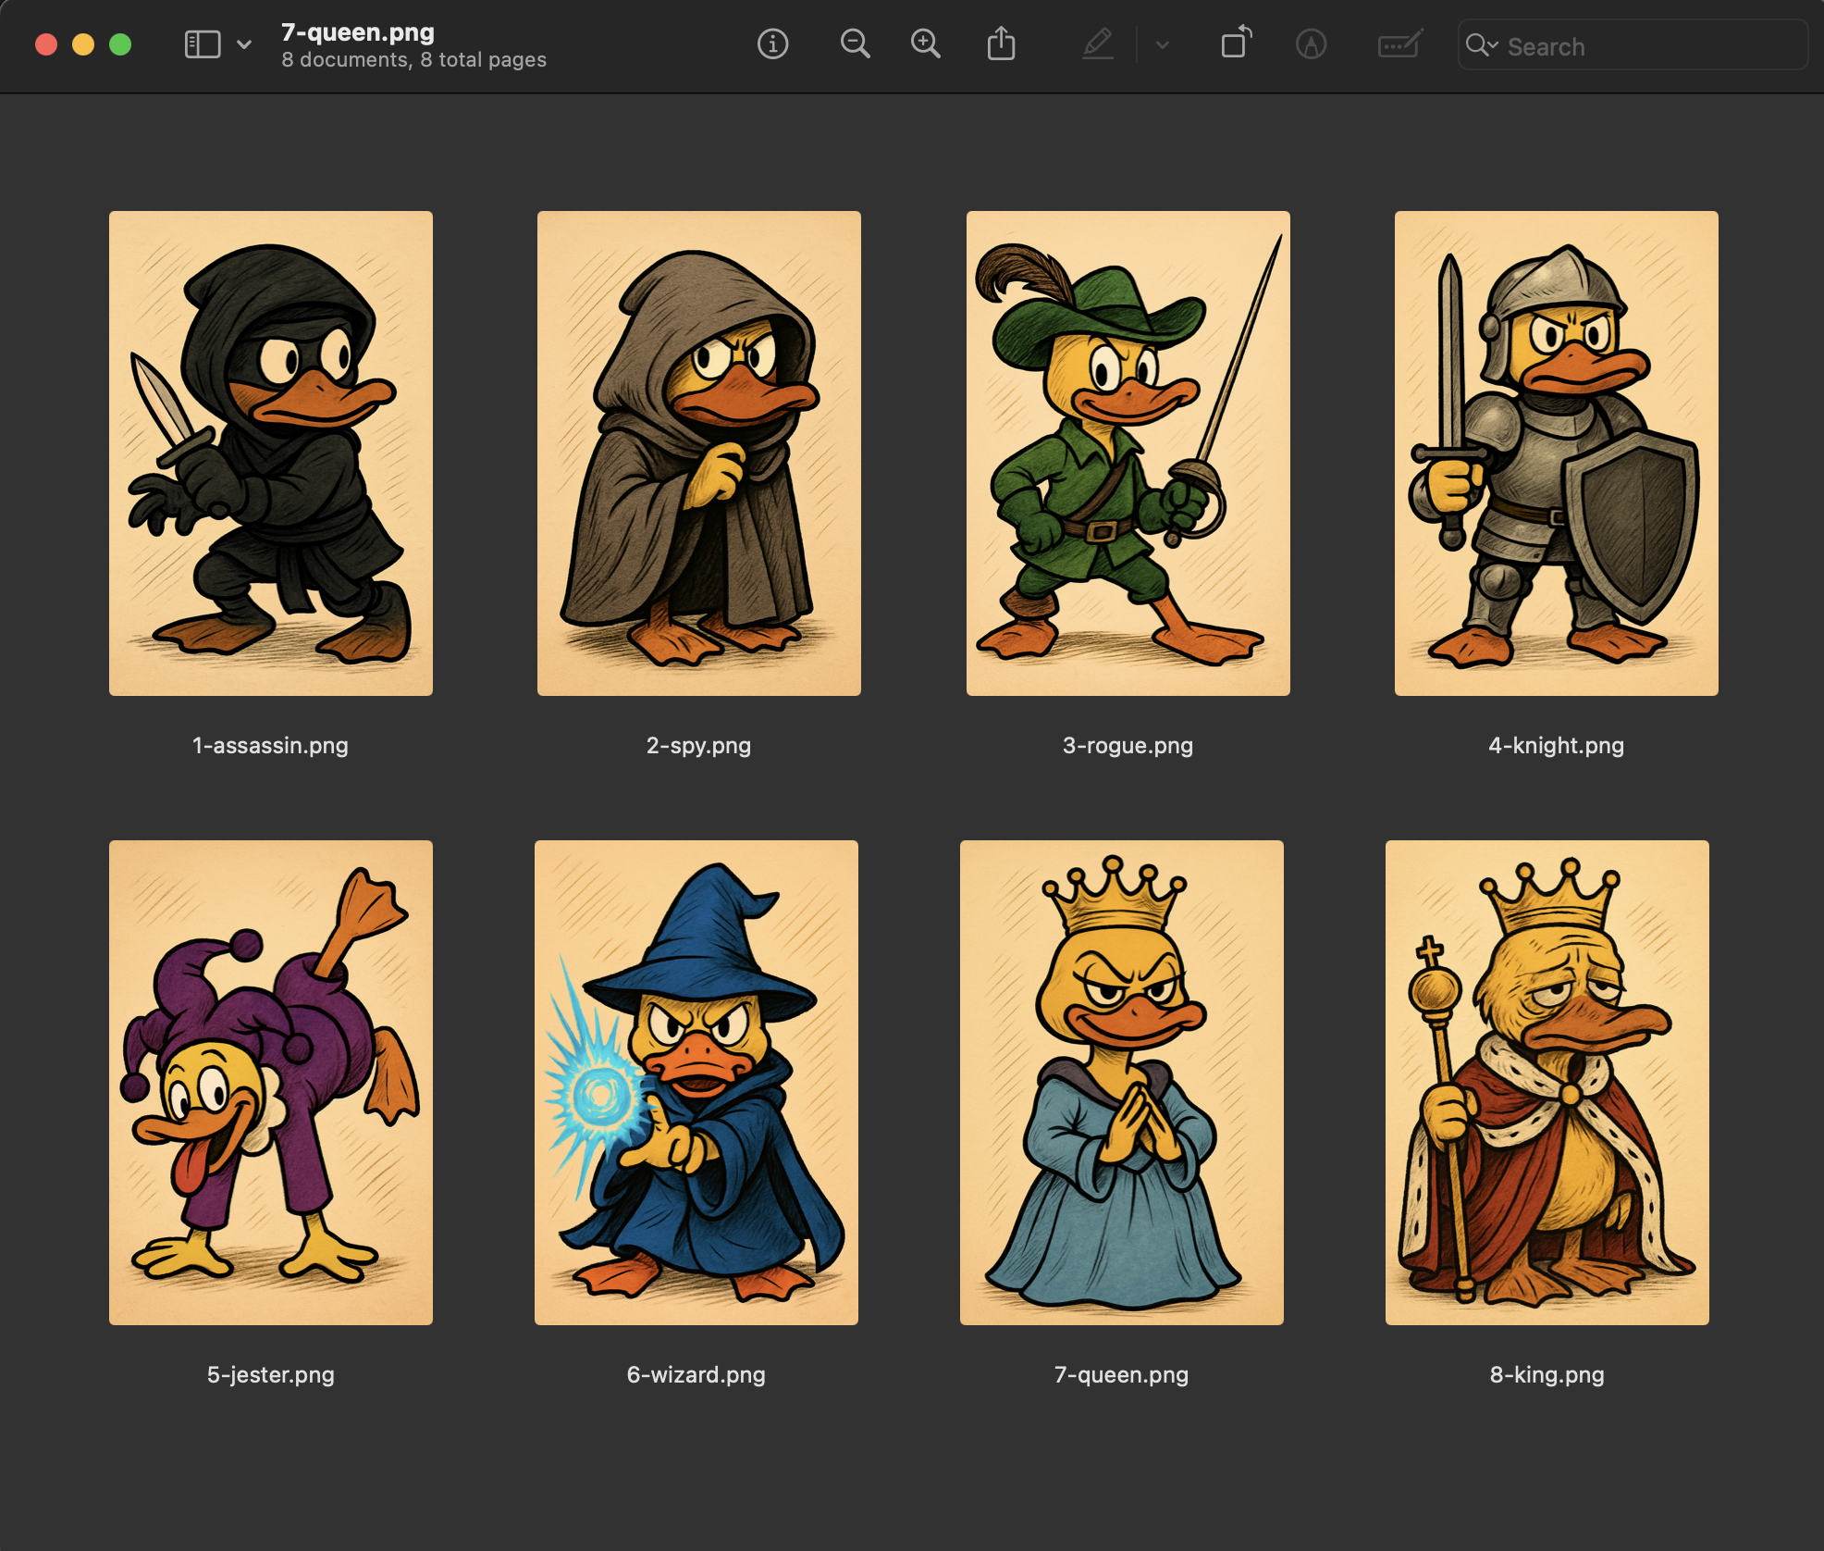Zoom in using the magnifier plus icon
The width and height of the screenshot is (1824, 1551).
coord(925,43)
